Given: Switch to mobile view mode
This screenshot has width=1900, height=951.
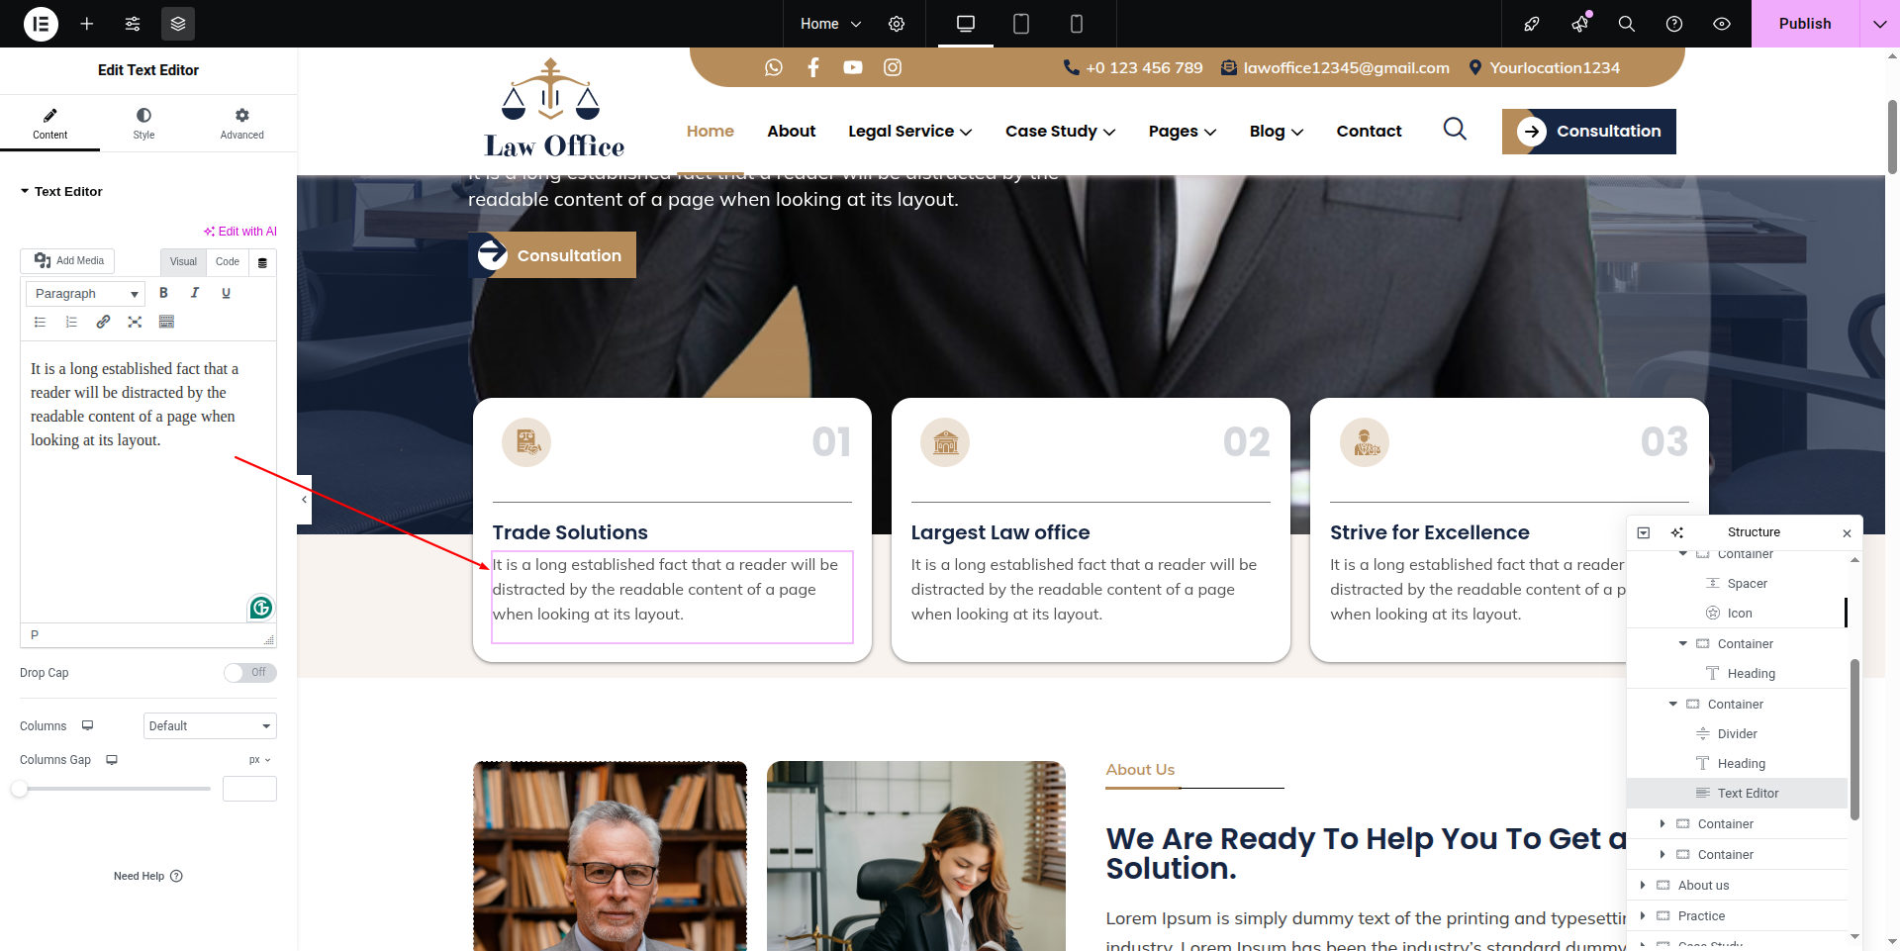Looking at the screenshot, I should click(1077, 24).
